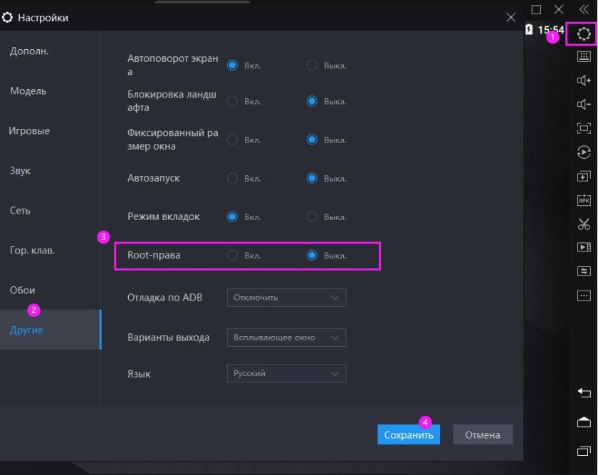
Task: Open the settings gear in the sidebar
Action: coord(584,33)
